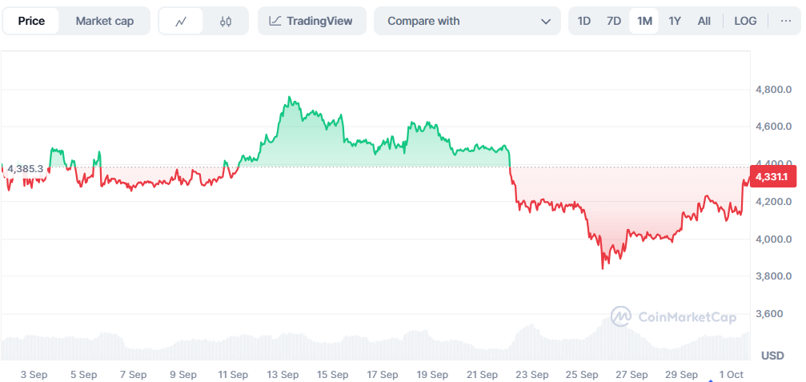
Task: Click the chart peak near 13 Sep
Action: pos(289,99)
